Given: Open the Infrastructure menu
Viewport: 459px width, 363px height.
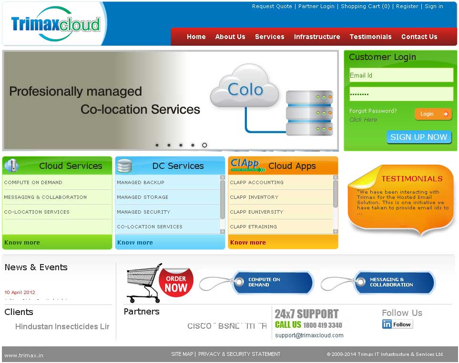Looking at the screenshot, I should tap(317, 37).
